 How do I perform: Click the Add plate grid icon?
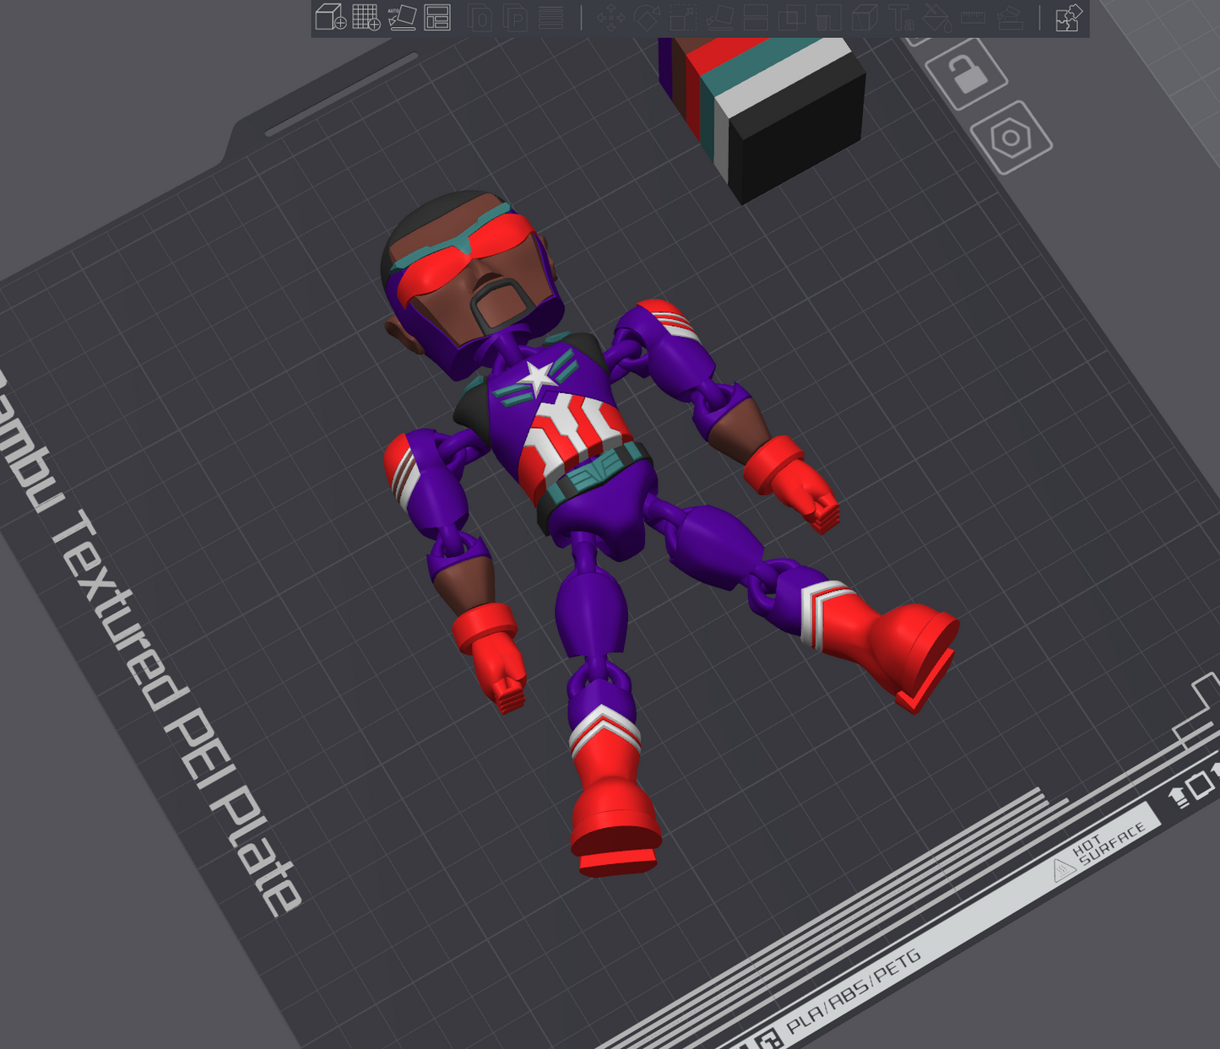click(366, 18)
